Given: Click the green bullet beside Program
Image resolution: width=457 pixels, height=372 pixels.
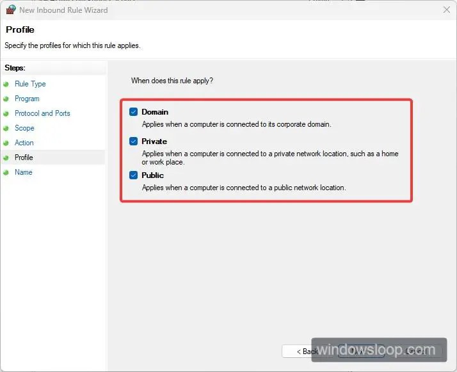Looking at the screenshot, I should click(6, 99).
